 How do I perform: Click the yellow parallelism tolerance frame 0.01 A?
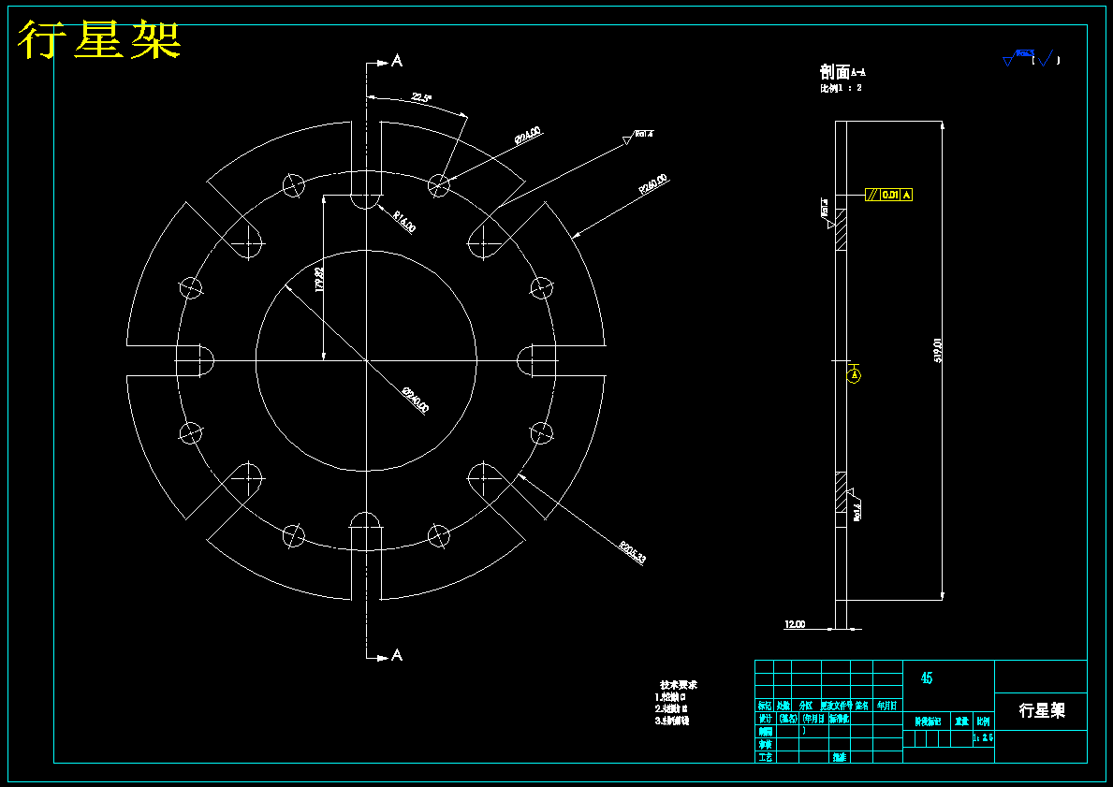[888, 195]
